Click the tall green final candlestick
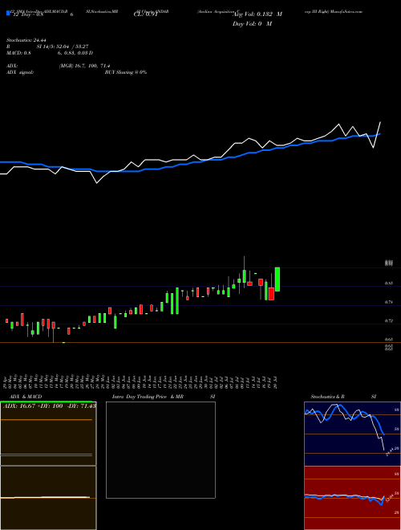This screenshot has width=401, height=530. 277,279
